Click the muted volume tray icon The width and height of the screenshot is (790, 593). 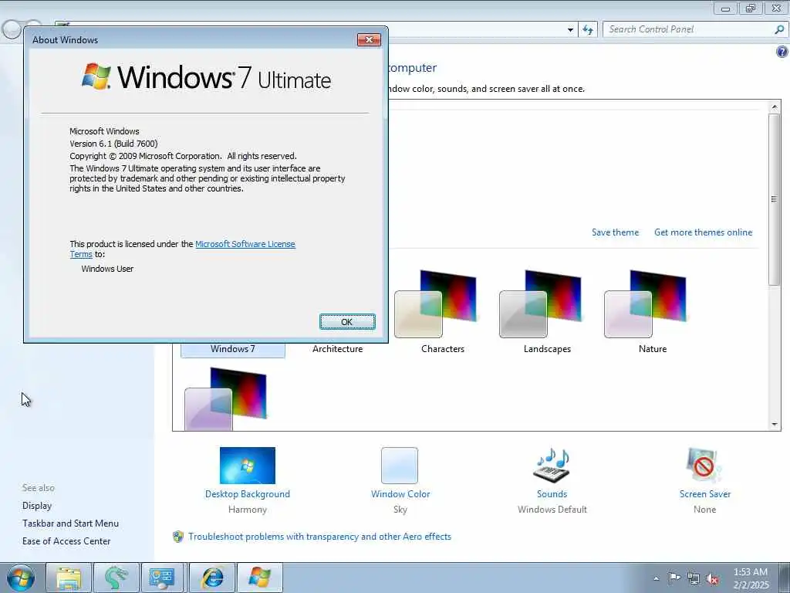[x=712, y=578]
